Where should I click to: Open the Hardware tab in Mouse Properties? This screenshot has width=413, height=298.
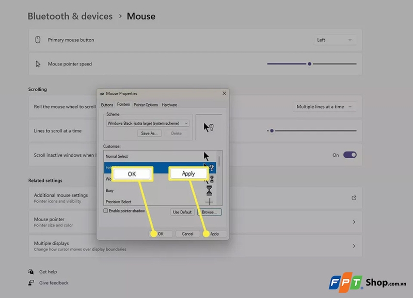tap(169, 105)
